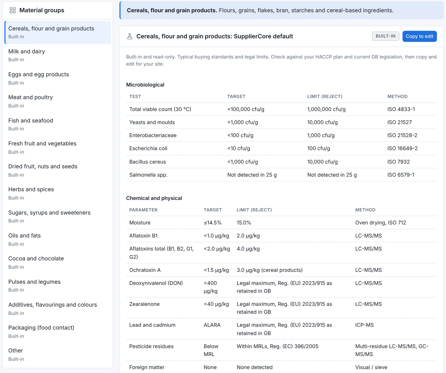
Task: Select the Deoxynivalenol (DON) parameter
Action: click(x=156, y=283)
